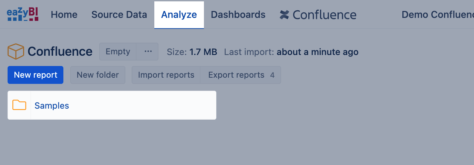Open the Demo Confluence account menu

[437, 15]
